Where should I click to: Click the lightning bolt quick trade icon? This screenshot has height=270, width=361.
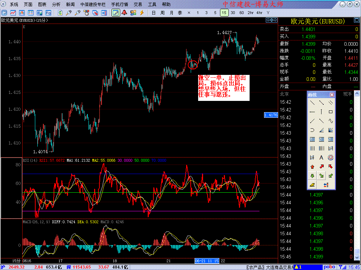(142, 13)
